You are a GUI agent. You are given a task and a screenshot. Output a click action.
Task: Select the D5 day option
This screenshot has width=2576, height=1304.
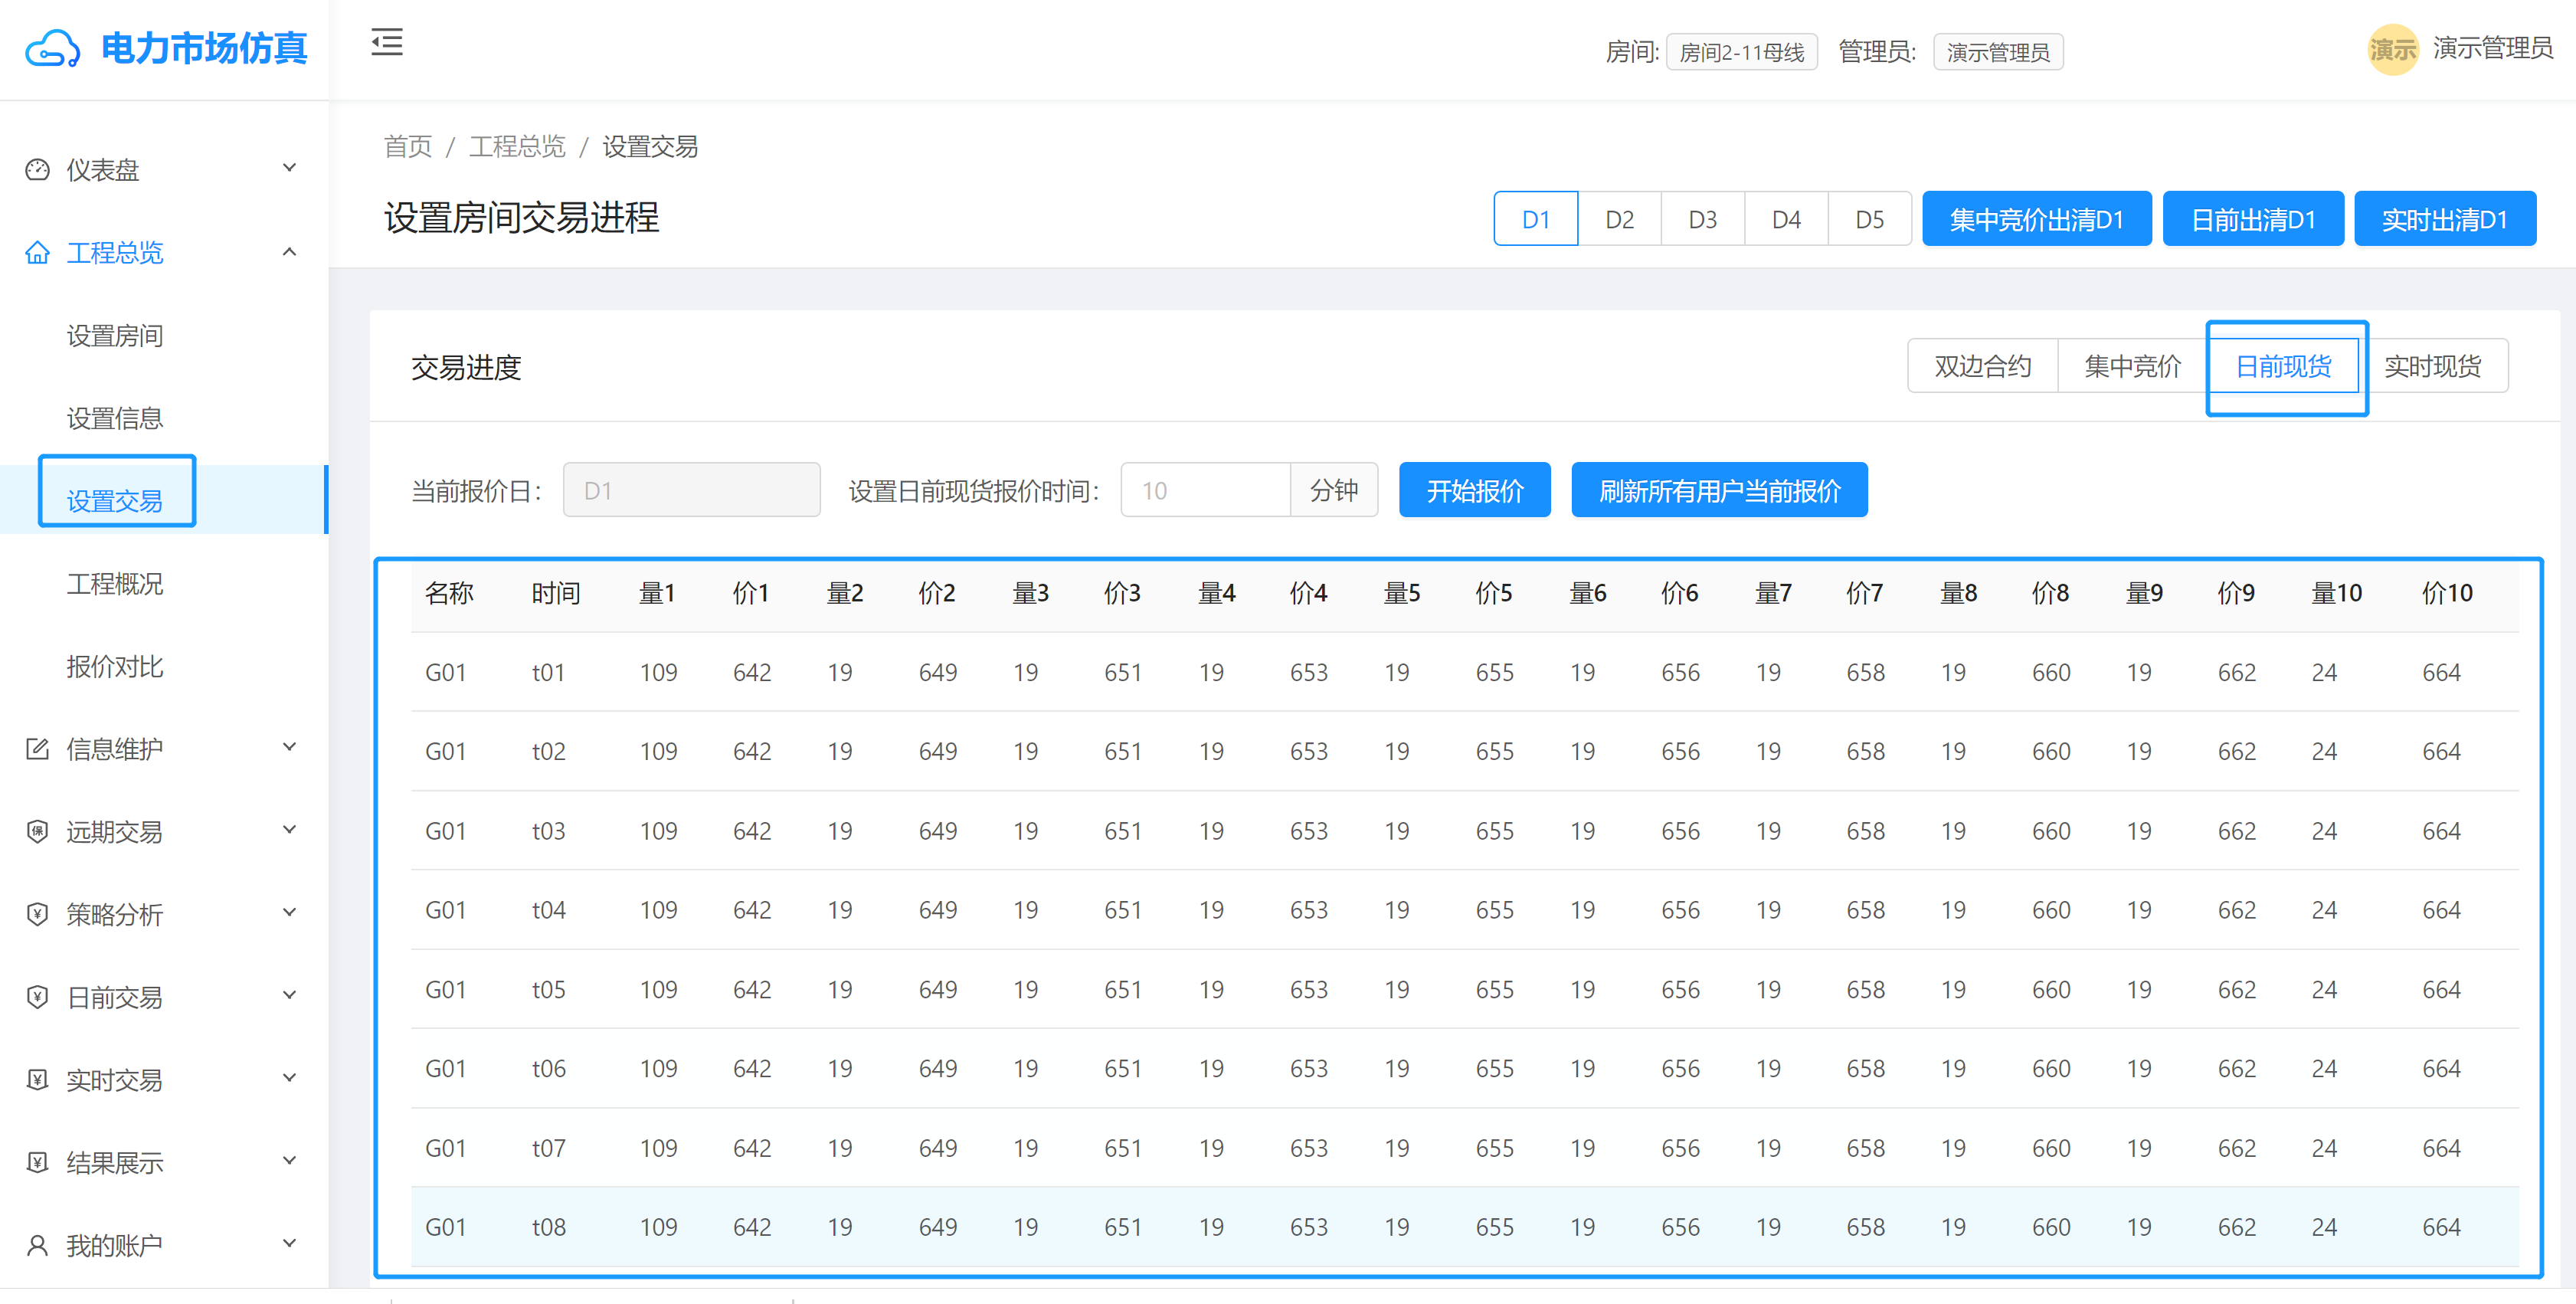click(x=1870, y=219)
